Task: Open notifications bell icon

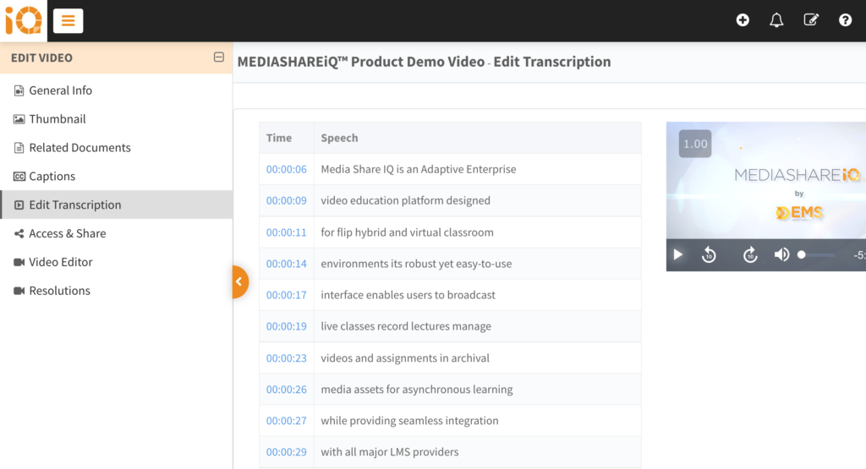Action: [x=776, y=20]
